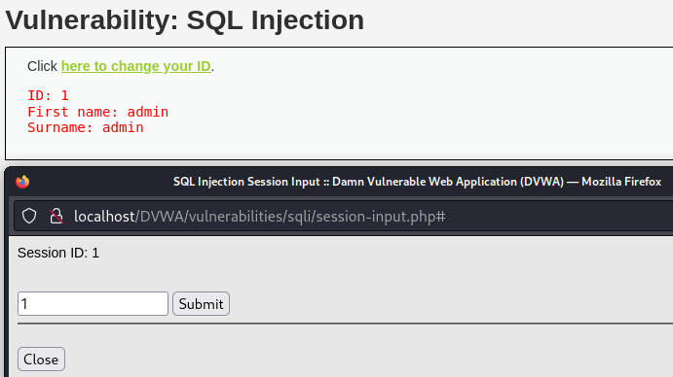Click the 'Vulnerability: SQL Injection' heading
The image size is (673, 377).
pyautogui.click(x=185, y=20)
